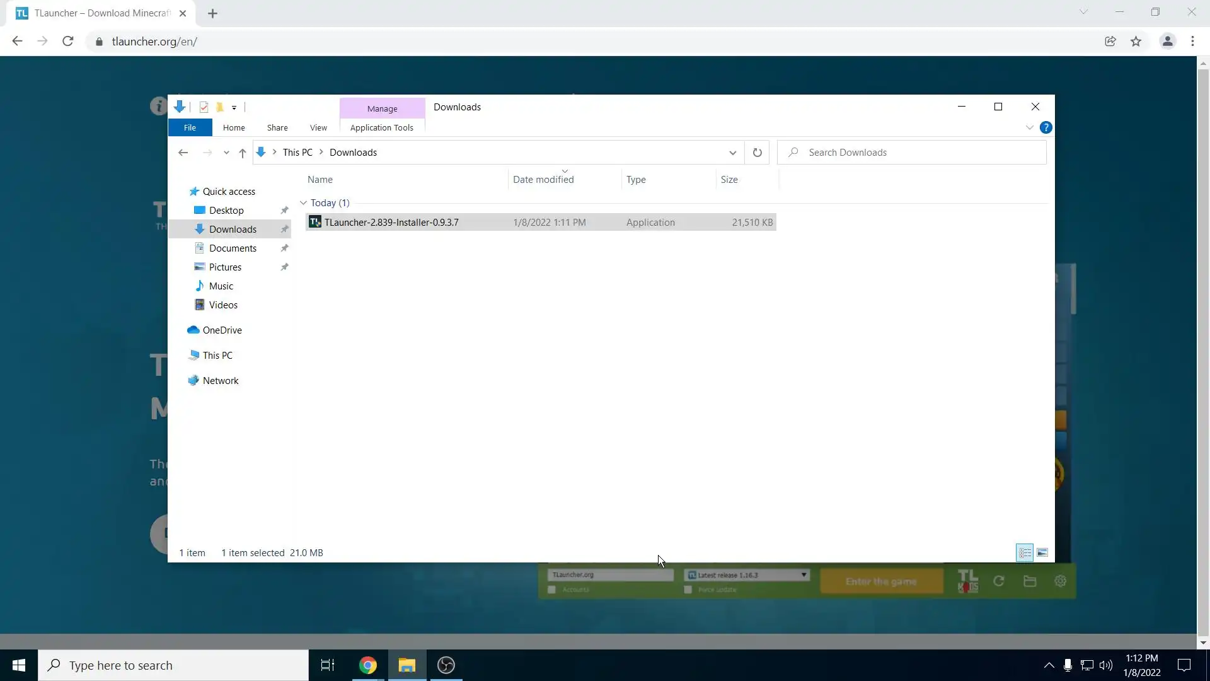Open the View ribbon tab
Screen dimensions: 1210x681
coord(318,127)
